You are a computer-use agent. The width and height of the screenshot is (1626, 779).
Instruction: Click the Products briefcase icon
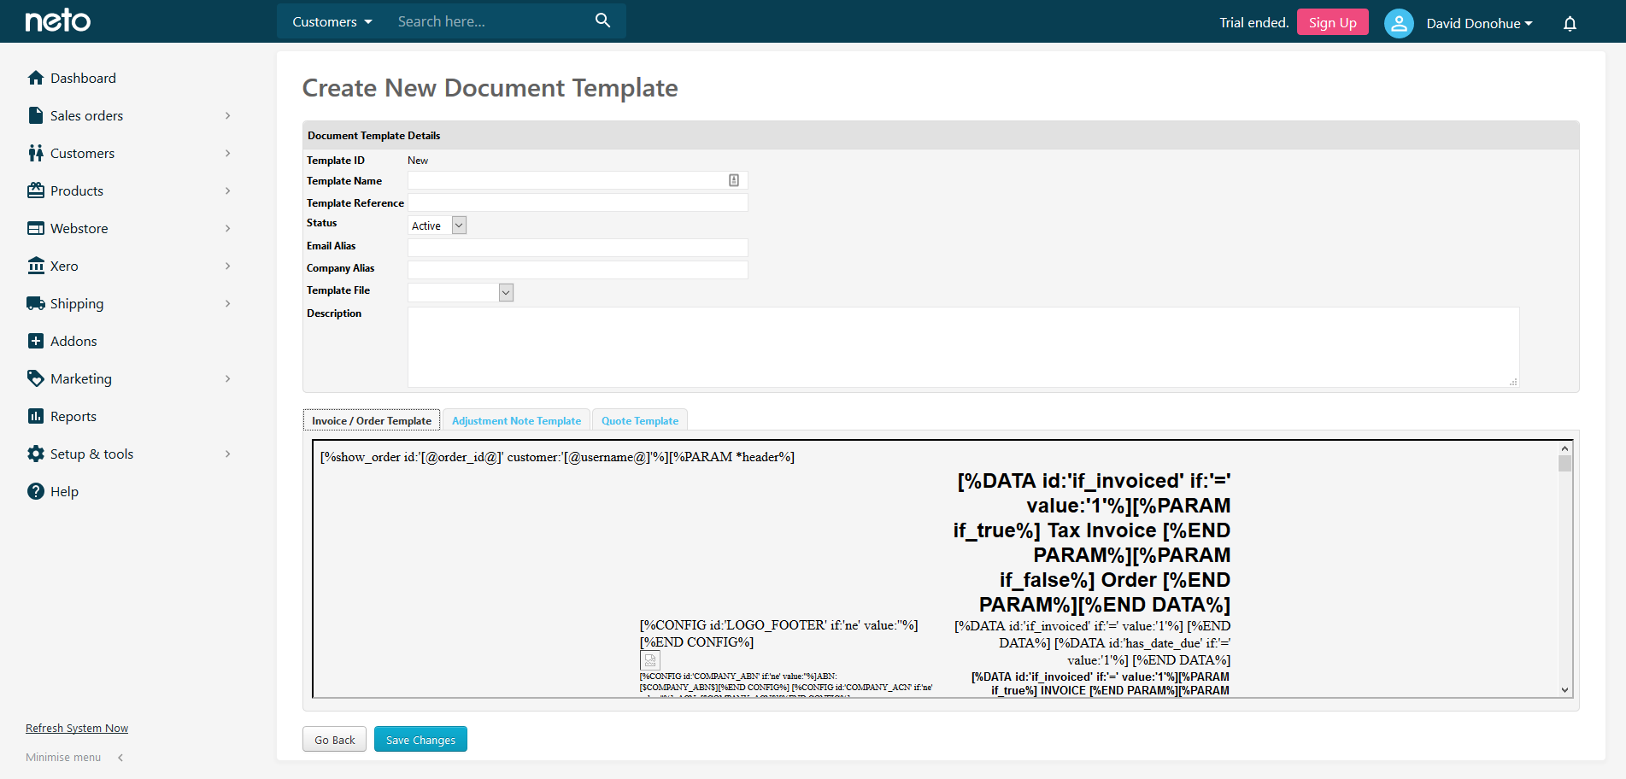(x=36, y=190)
